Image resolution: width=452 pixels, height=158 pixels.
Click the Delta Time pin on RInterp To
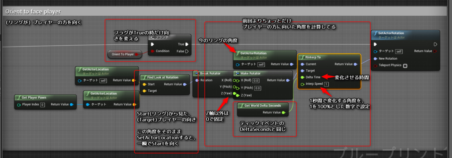302,77
